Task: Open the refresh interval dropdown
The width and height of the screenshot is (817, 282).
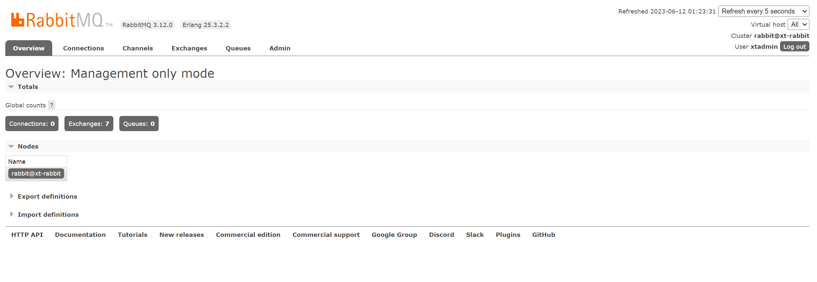Action: 764,11
